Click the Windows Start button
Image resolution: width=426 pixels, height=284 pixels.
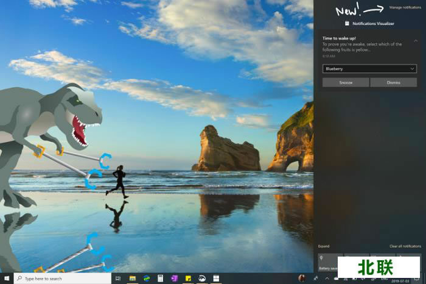(x=6, y=279)
